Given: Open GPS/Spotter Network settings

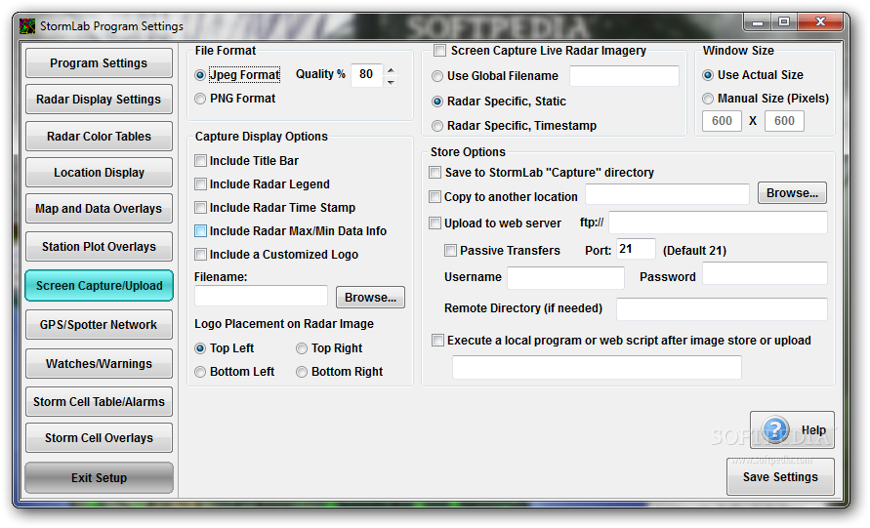Looking at the screenshot, I should coord(99,324).
